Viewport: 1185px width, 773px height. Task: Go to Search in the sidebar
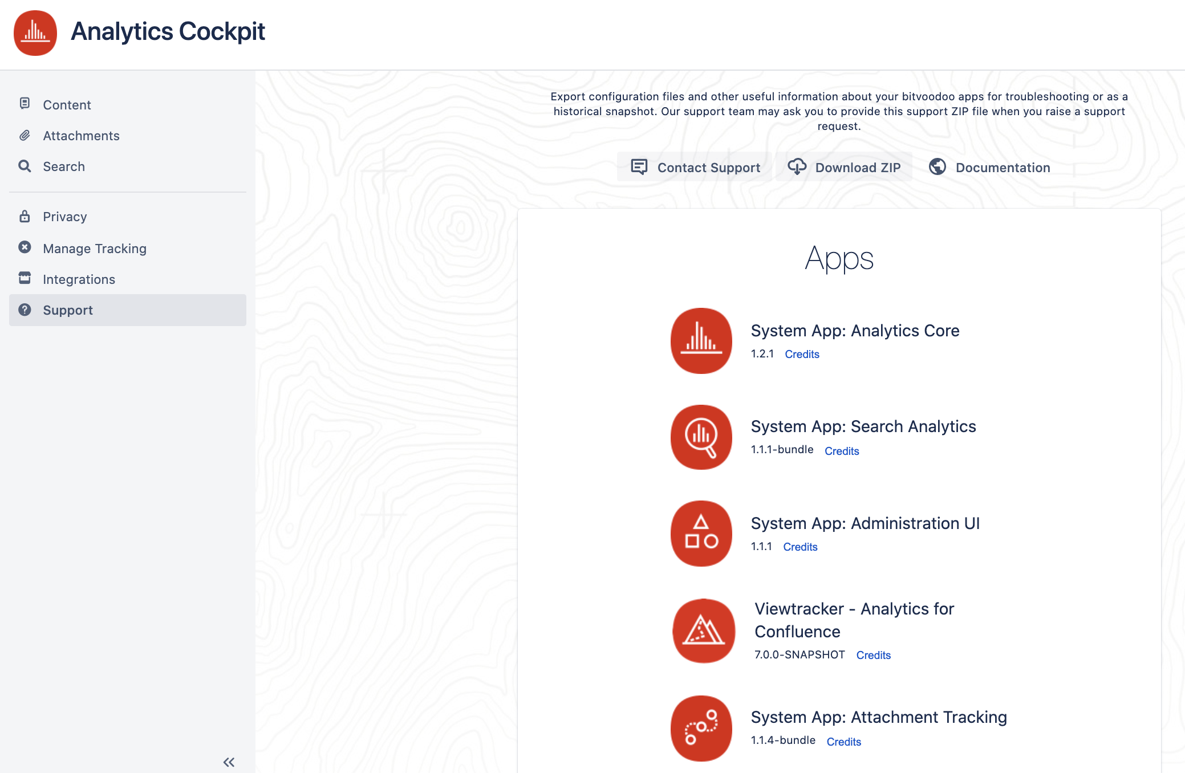point(63,166)
